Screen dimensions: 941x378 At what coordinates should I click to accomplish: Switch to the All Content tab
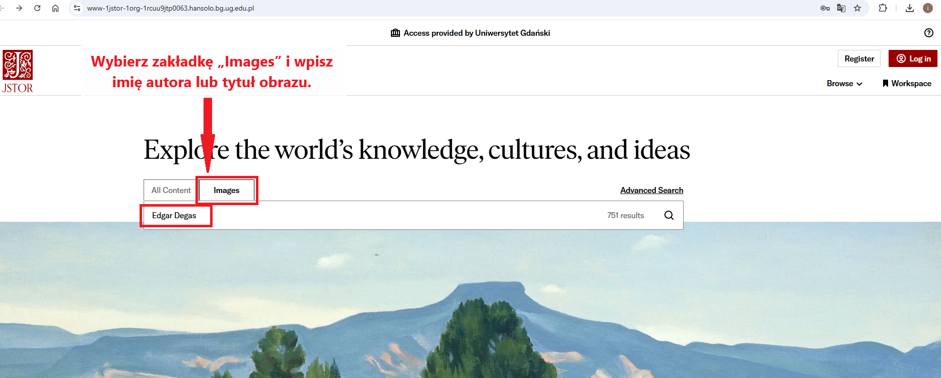tap(171, 191)
